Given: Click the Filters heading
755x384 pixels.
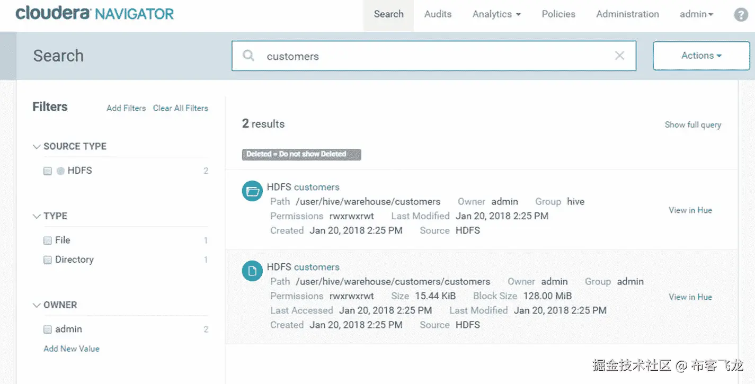Looking at the screenshot, I should point(50,107).
